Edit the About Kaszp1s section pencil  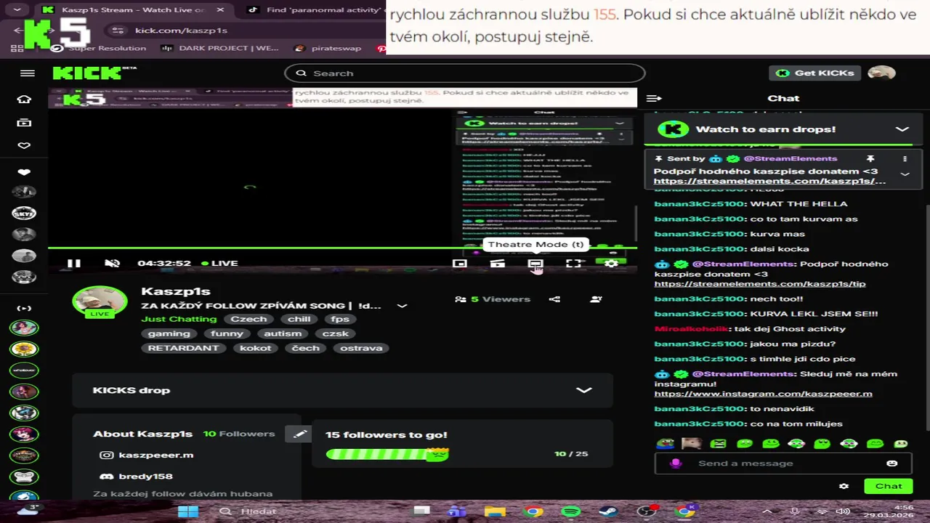point(299,434)
